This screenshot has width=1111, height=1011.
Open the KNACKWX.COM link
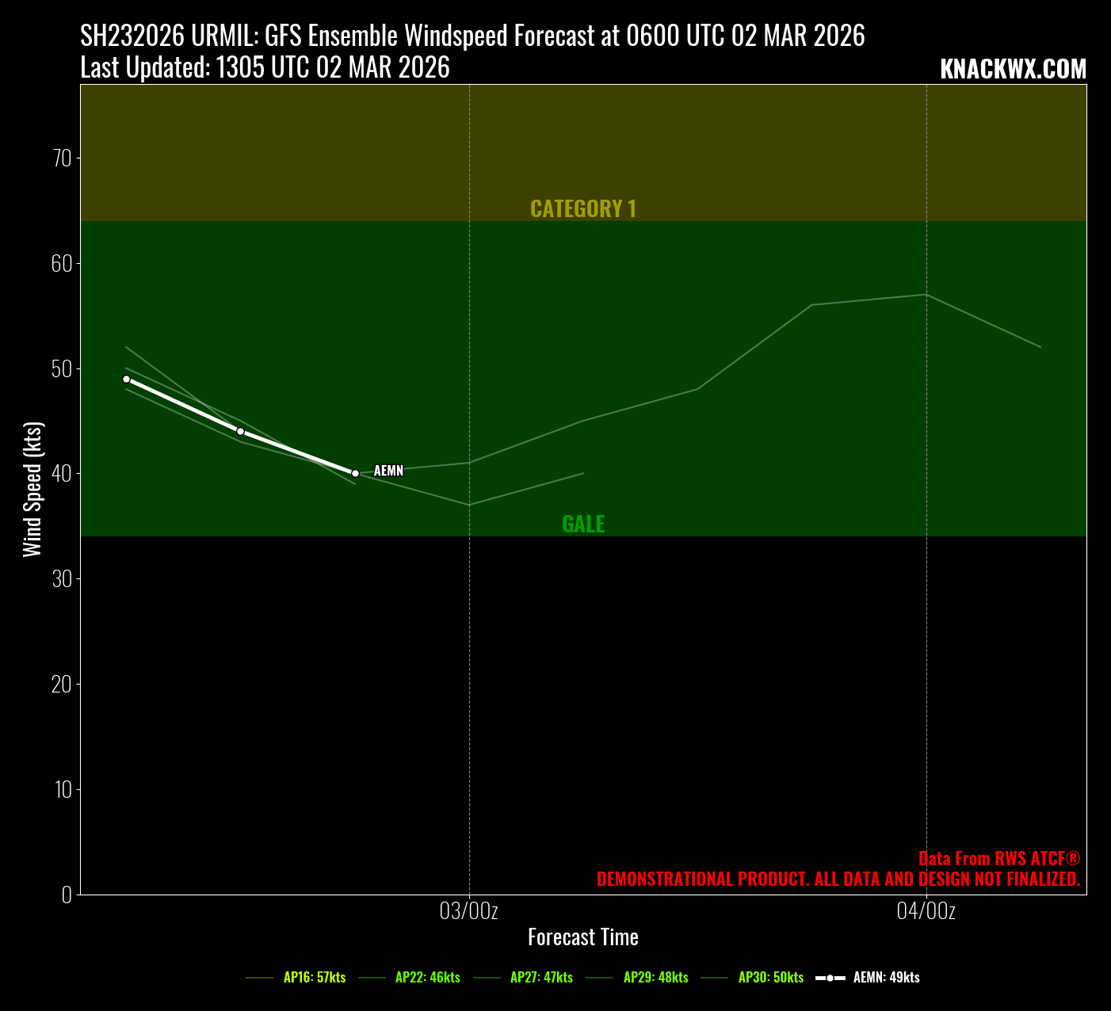pos(1013,70)
